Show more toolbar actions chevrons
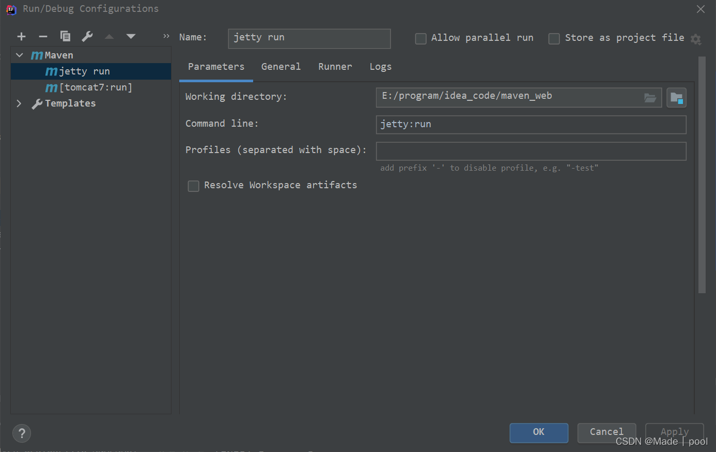Viewport: 716px width, 452px height. click(166, 36)
